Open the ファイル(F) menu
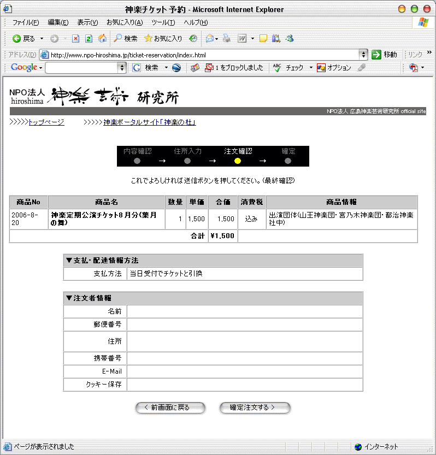The height and width of the screenshot is (455, 436). click(x=26, y=22)
